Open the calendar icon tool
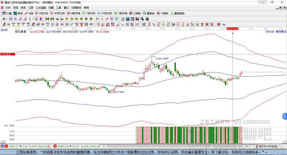Screen dimensions: 287x155 point(123,19)
